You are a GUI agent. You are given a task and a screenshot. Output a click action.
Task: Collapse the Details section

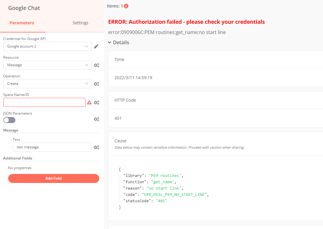click(119, 42)
